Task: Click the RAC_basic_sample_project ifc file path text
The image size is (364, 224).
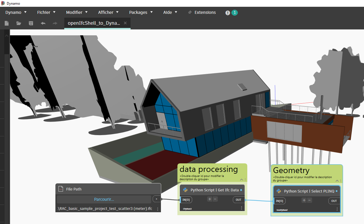Action: tap(104, 209)
